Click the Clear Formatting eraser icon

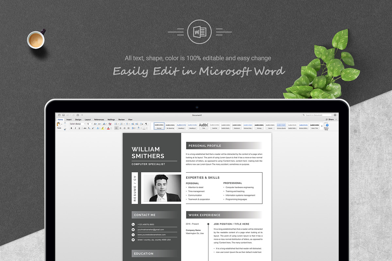point(110,124)
